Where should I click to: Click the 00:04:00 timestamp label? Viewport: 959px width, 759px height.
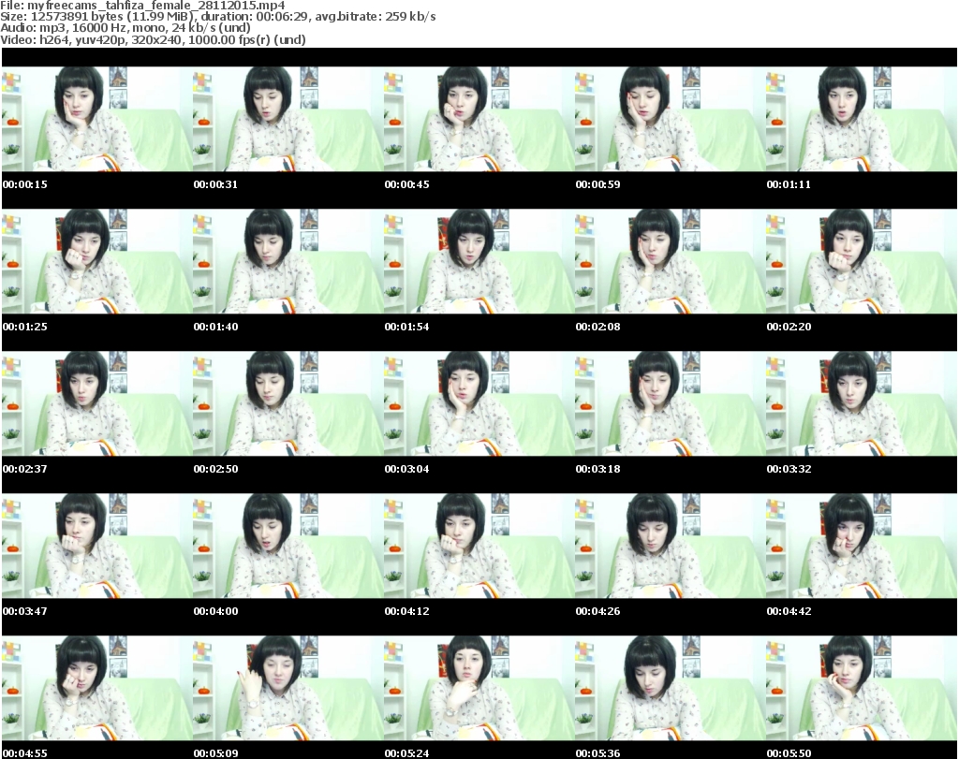(x=216, y=611)
